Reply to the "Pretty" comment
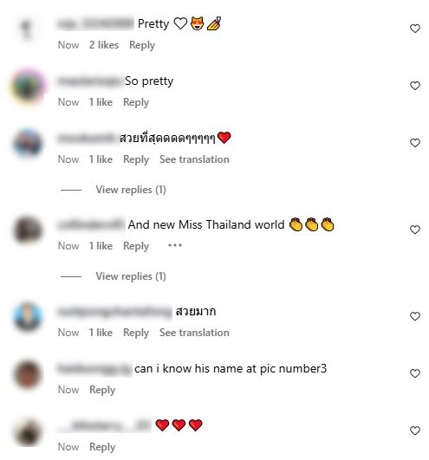 (x=142, y=45)
